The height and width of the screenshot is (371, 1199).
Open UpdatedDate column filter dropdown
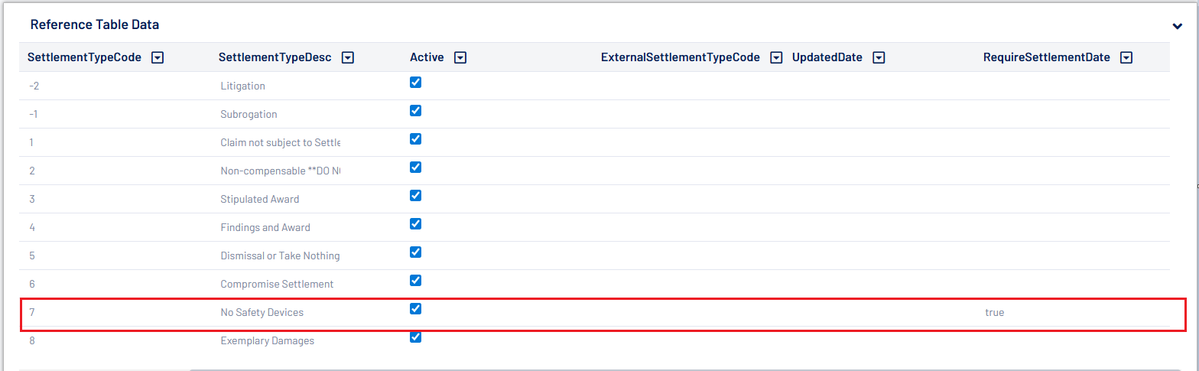pyautogui.click(x=879, y=57)
